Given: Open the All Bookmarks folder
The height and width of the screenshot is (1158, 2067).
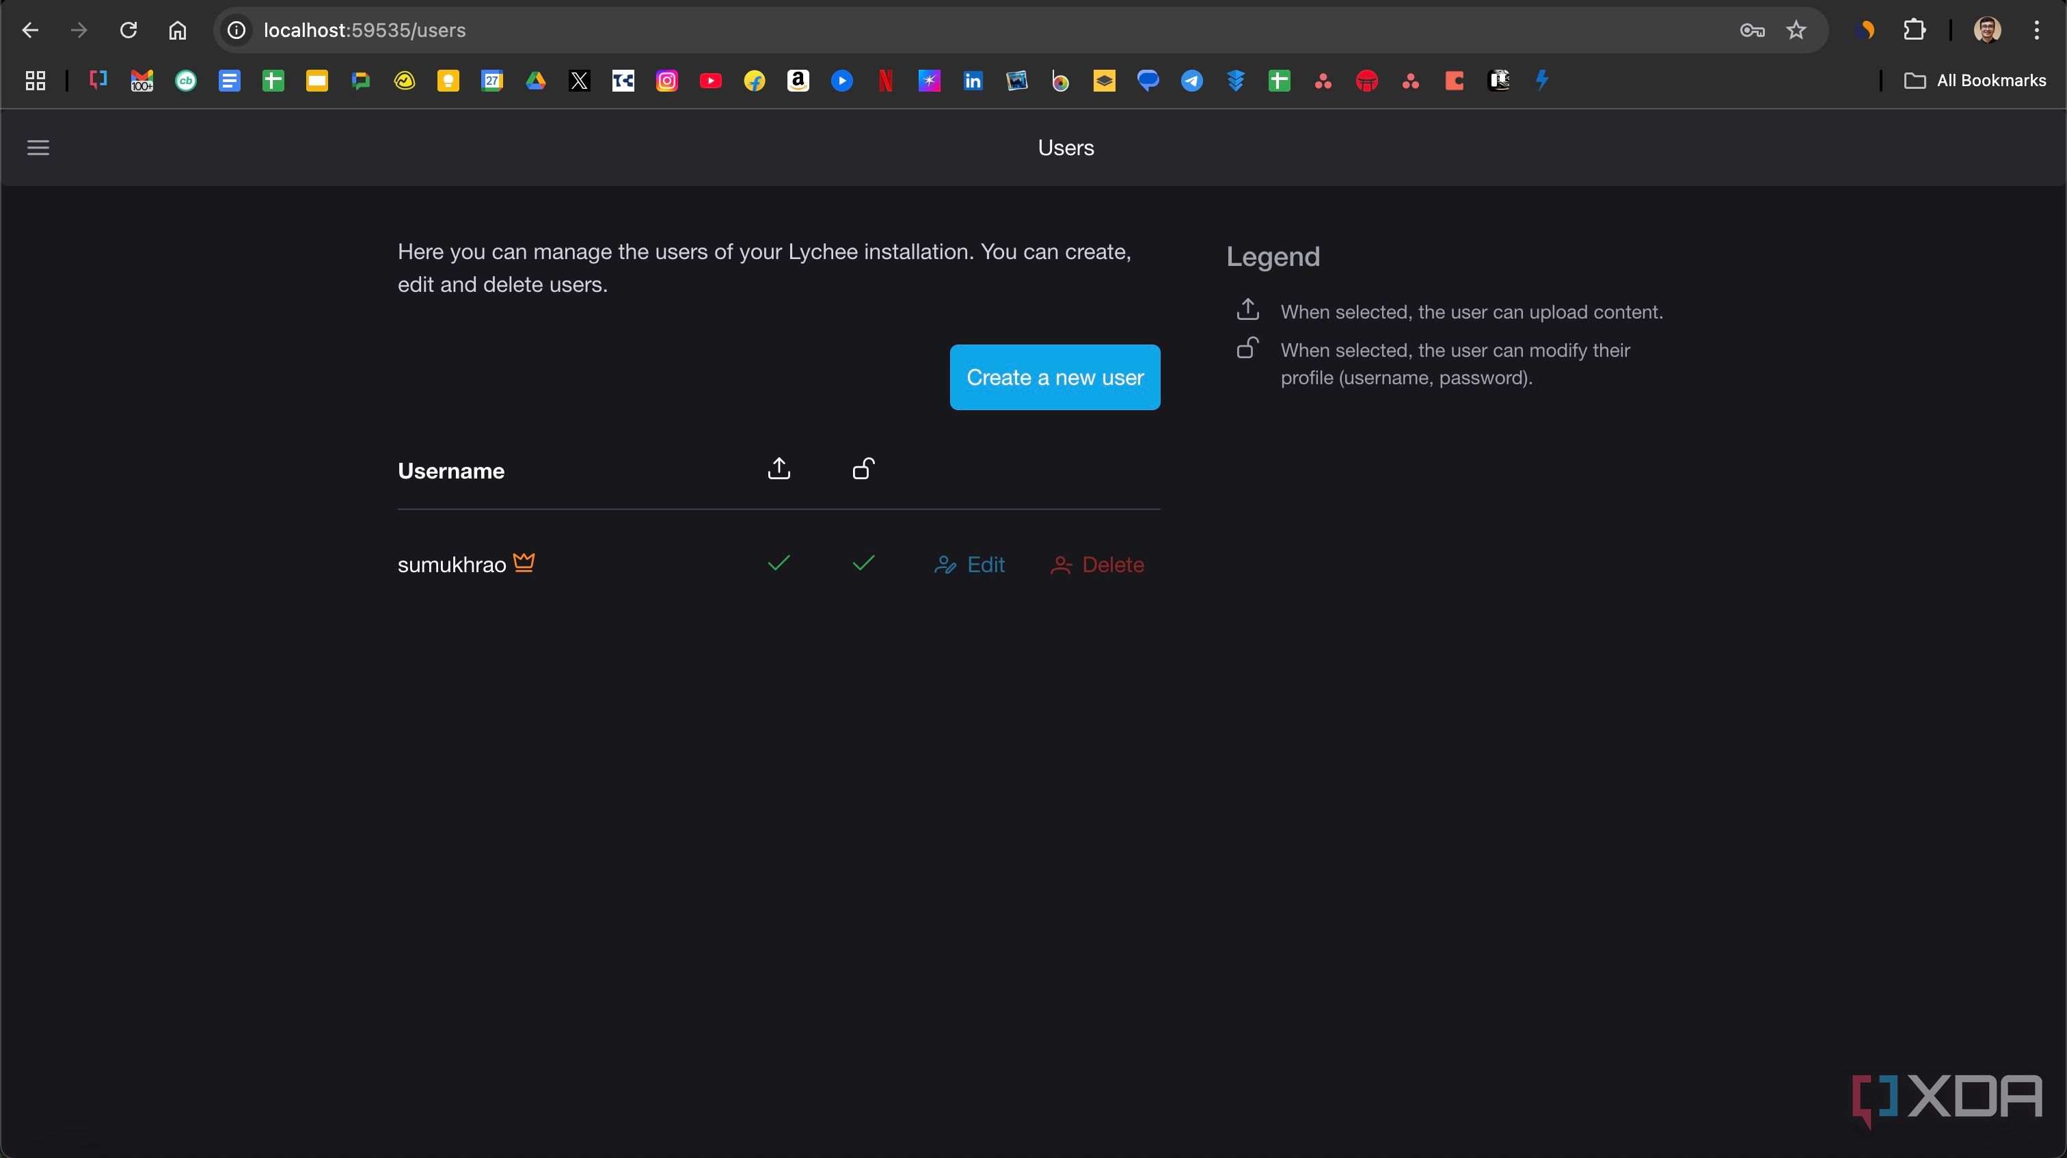Looking at the screenshot, I should coord(1975,80).
